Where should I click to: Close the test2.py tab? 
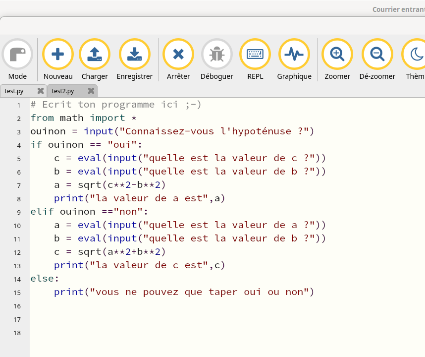tap(91, 91)
